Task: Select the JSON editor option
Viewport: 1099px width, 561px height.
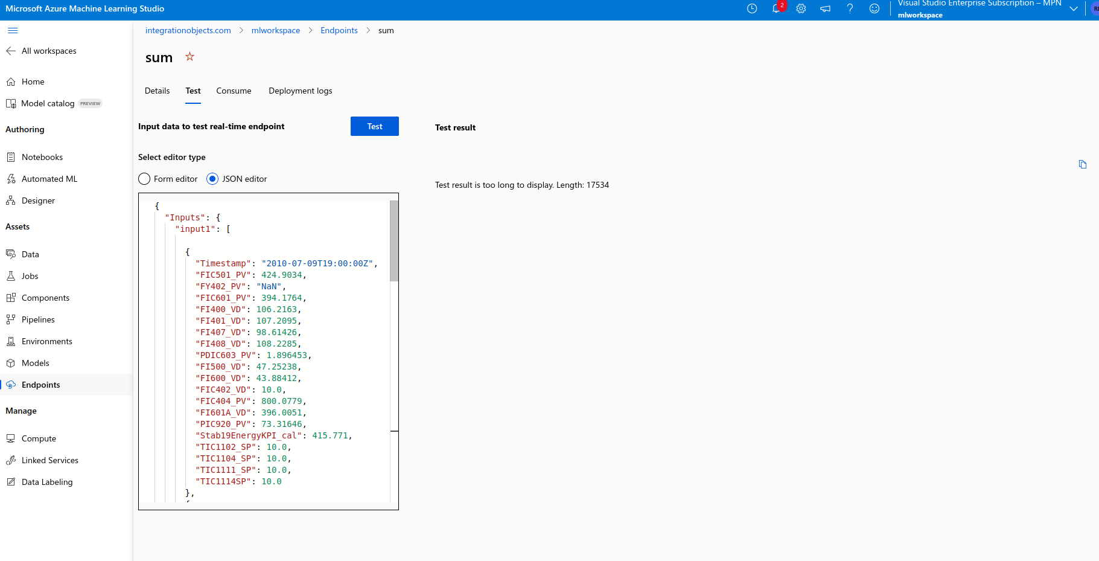Action: point(212,179)
